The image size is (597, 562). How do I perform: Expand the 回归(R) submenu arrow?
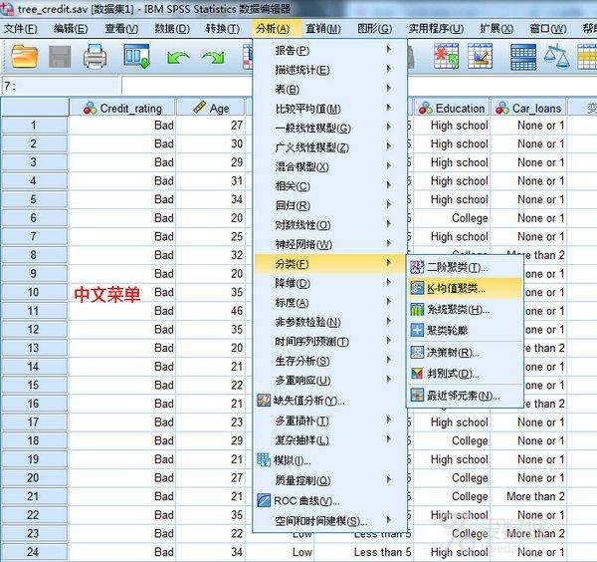click(389, 204)
